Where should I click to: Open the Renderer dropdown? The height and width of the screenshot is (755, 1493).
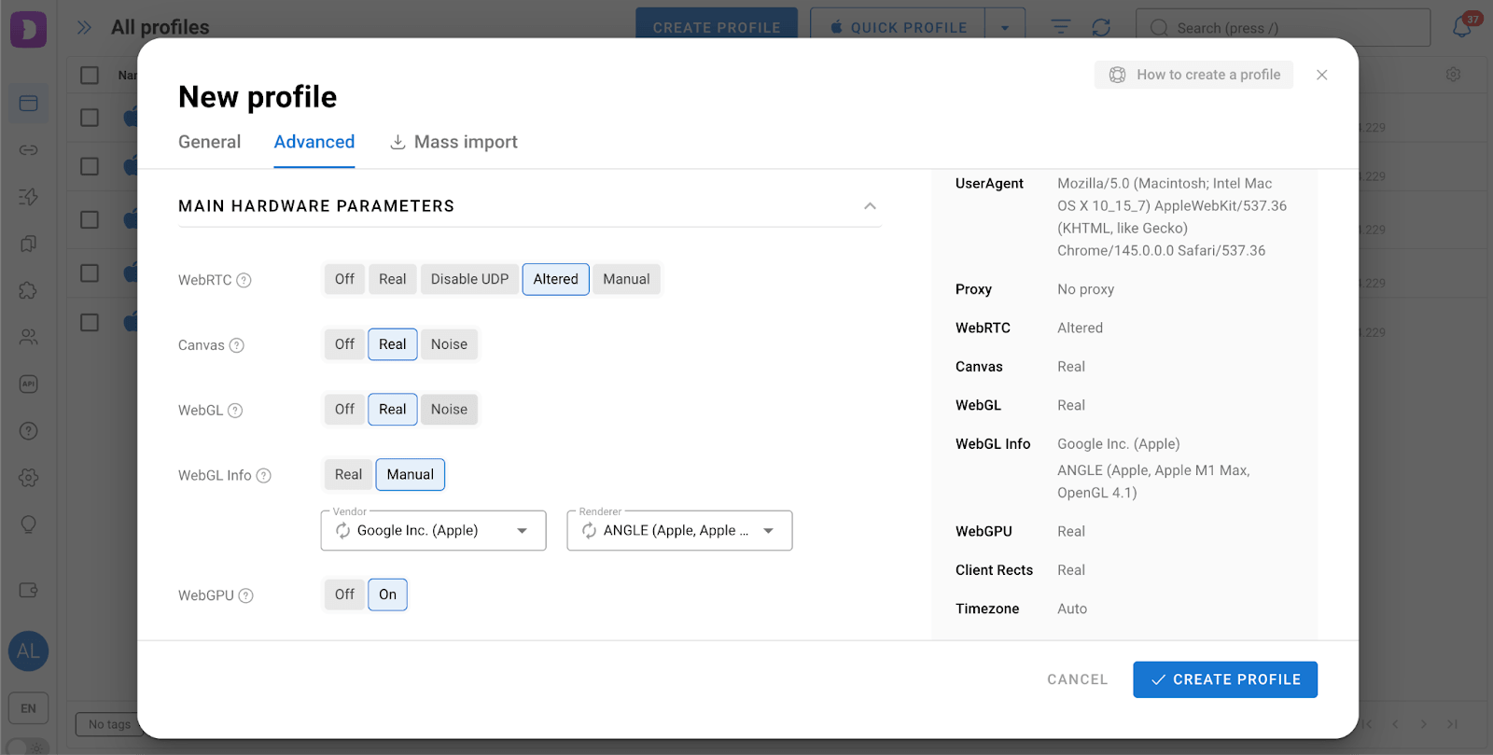pyautogui.click(x=769, y=531)
